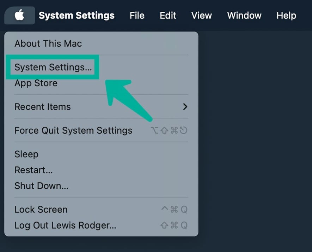Screen dimensions: 312x252
Task: Open the View menu
Action: click(201, 15)
